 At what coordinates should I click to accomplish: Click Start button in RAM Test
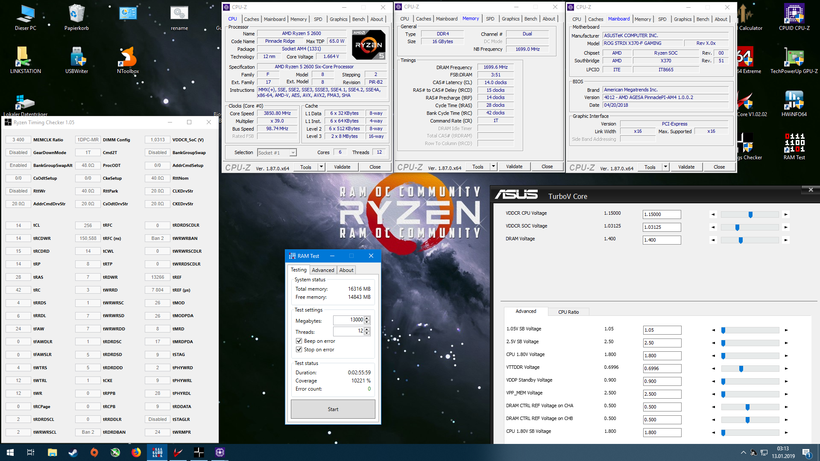[333, 409]
